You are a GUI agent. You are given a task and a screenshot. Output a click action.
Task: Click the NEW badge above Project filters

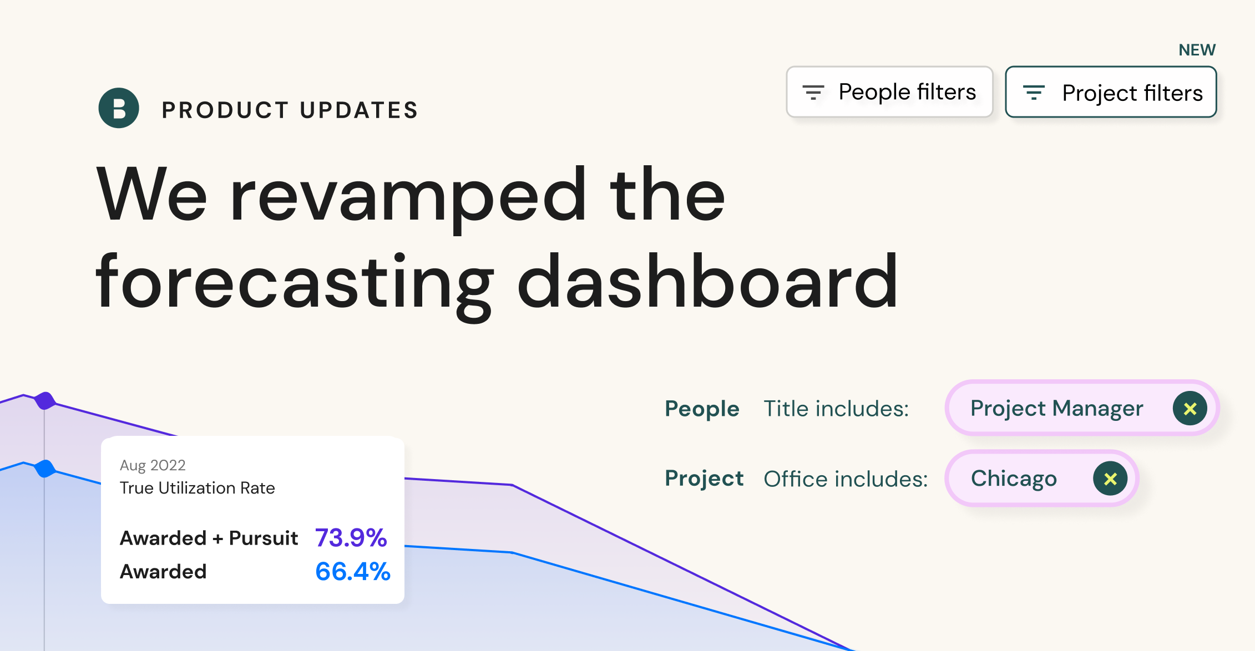click(x=1197, y=50)
